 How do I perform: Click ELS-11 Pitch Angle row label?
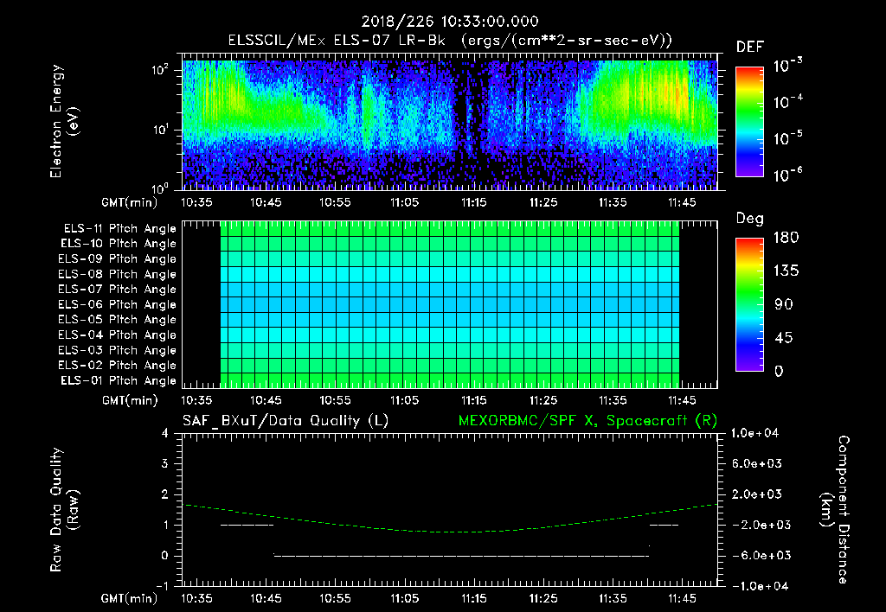pyautogui.click(x=119, y=229)
